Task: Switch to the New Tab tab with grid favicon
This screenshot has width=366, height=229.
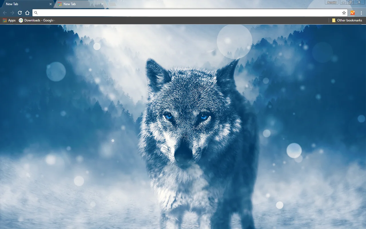Action: 80,4
